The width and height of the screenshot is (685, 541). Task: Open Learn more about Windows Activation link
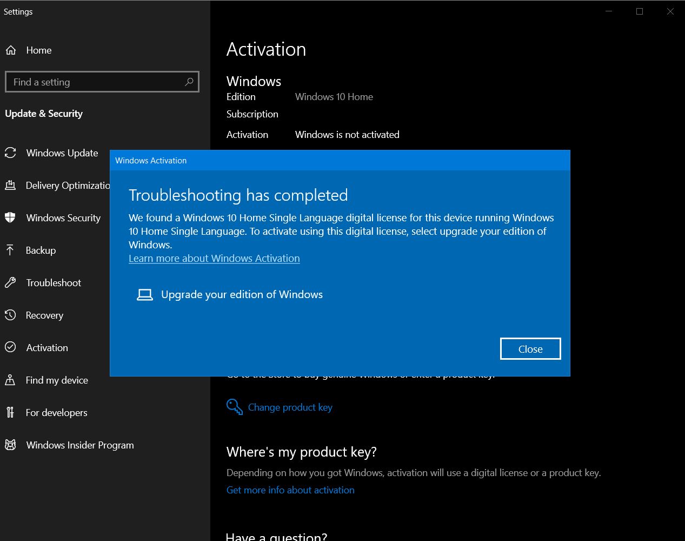tap(214, 258)
